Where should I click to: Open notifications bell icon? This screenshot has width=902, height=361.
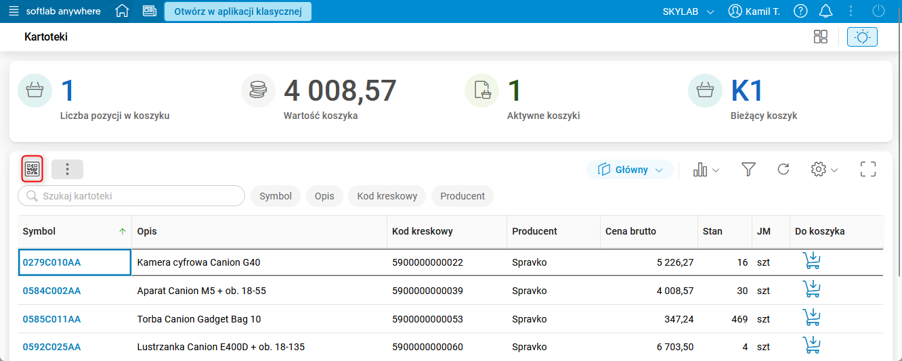825,11
